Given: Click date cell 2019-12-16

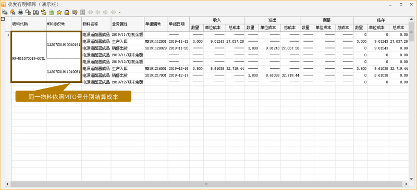Looking at the screenshot, I should coord(179,69).
